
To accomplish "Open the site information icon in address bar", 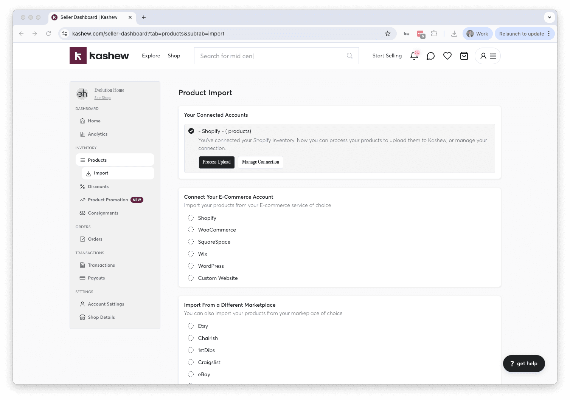I will [x=65, y=34].
